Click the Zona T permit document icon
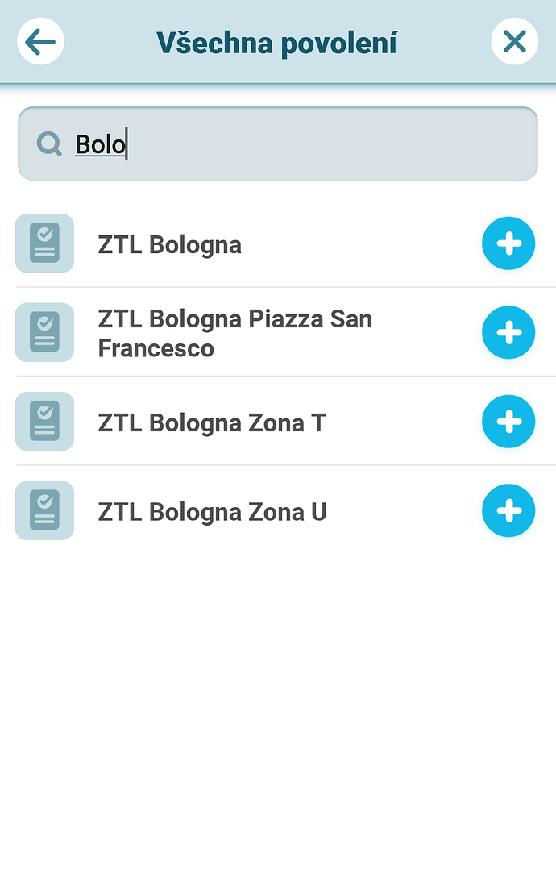Viewport: 556px width, 882px height. coord(44,422)
